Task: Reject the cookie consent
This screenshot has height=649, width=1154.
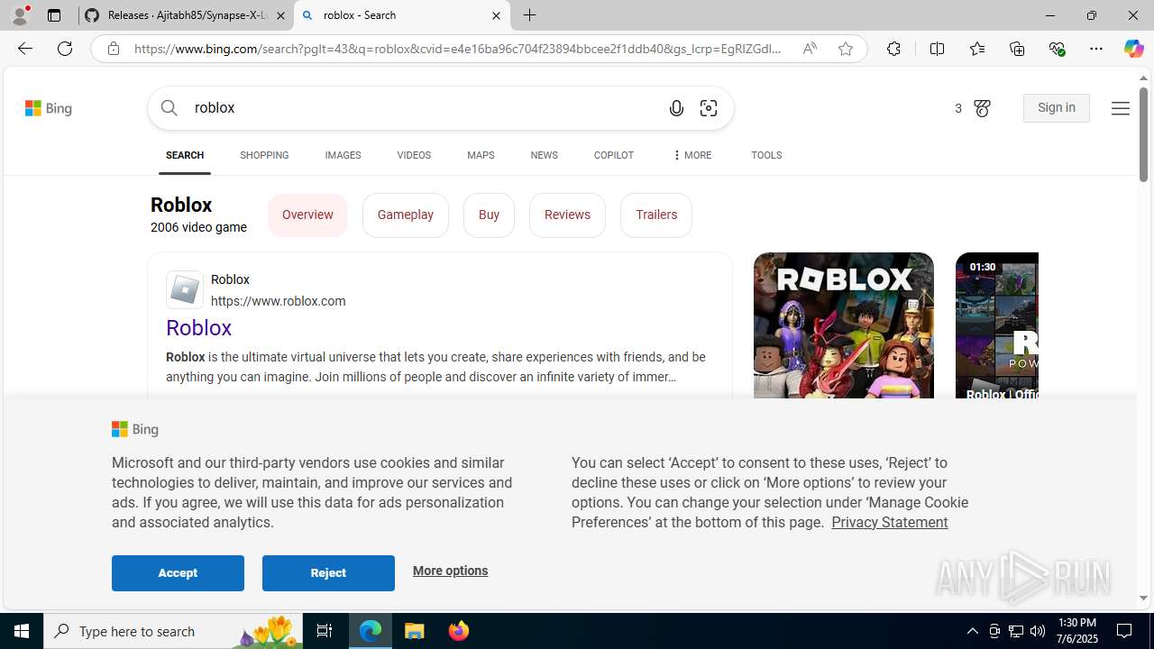Action: (328, 573)
